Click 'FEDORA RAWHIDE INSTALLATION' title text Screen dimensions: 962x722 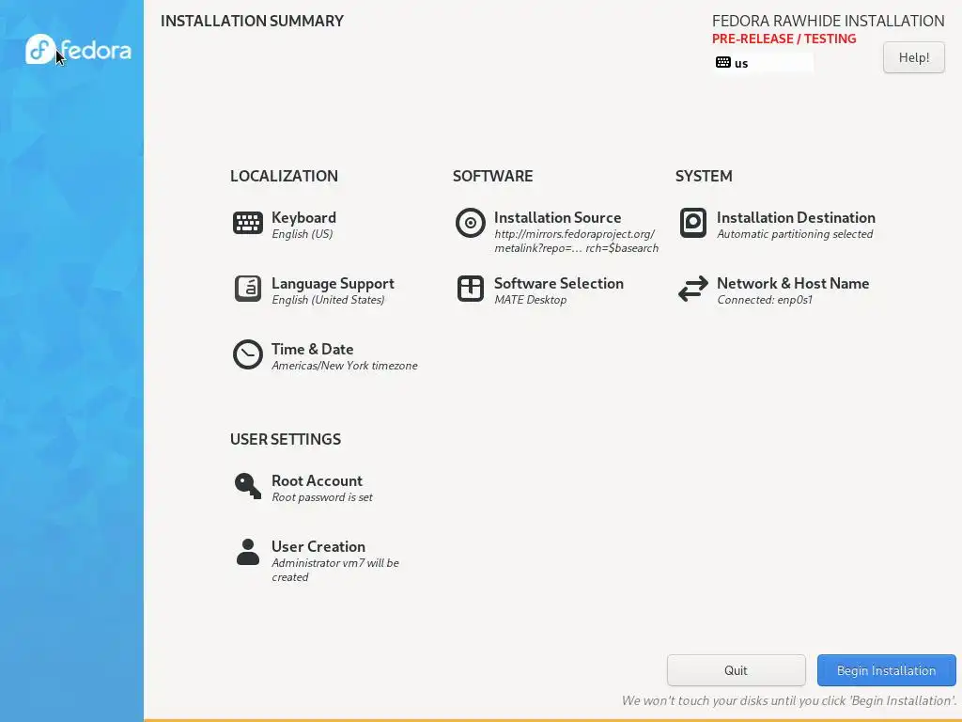(x=829, y=21)
